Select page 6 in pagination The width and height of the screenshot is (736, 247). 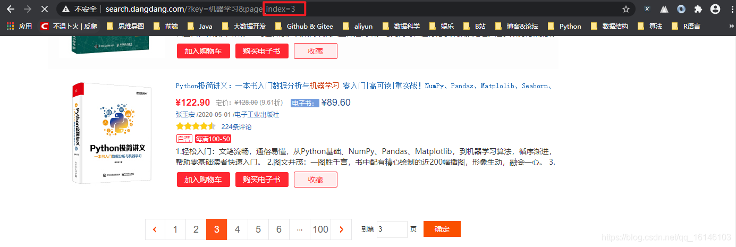(x=279, y=229)
